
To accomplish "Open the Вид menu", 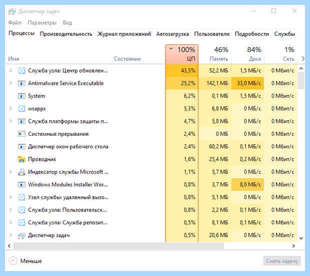I will pyautogui.click(x=67, y=23).
